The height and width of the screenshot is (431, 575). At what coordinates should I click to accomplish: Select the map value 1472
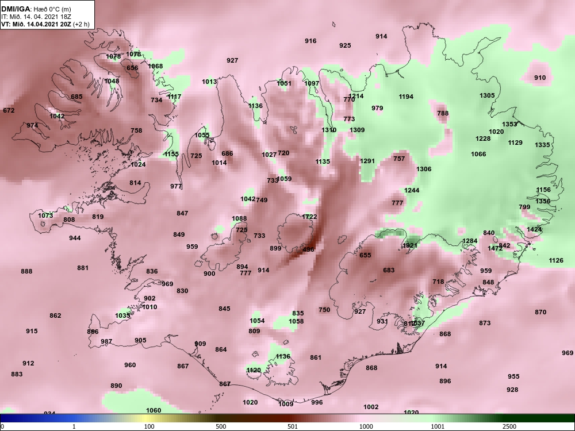tap(495, 248)
